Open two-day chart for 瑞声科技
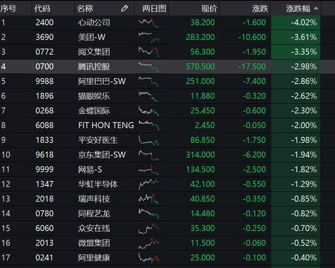Viewport: 335px width, 268px height. point(149,199)
